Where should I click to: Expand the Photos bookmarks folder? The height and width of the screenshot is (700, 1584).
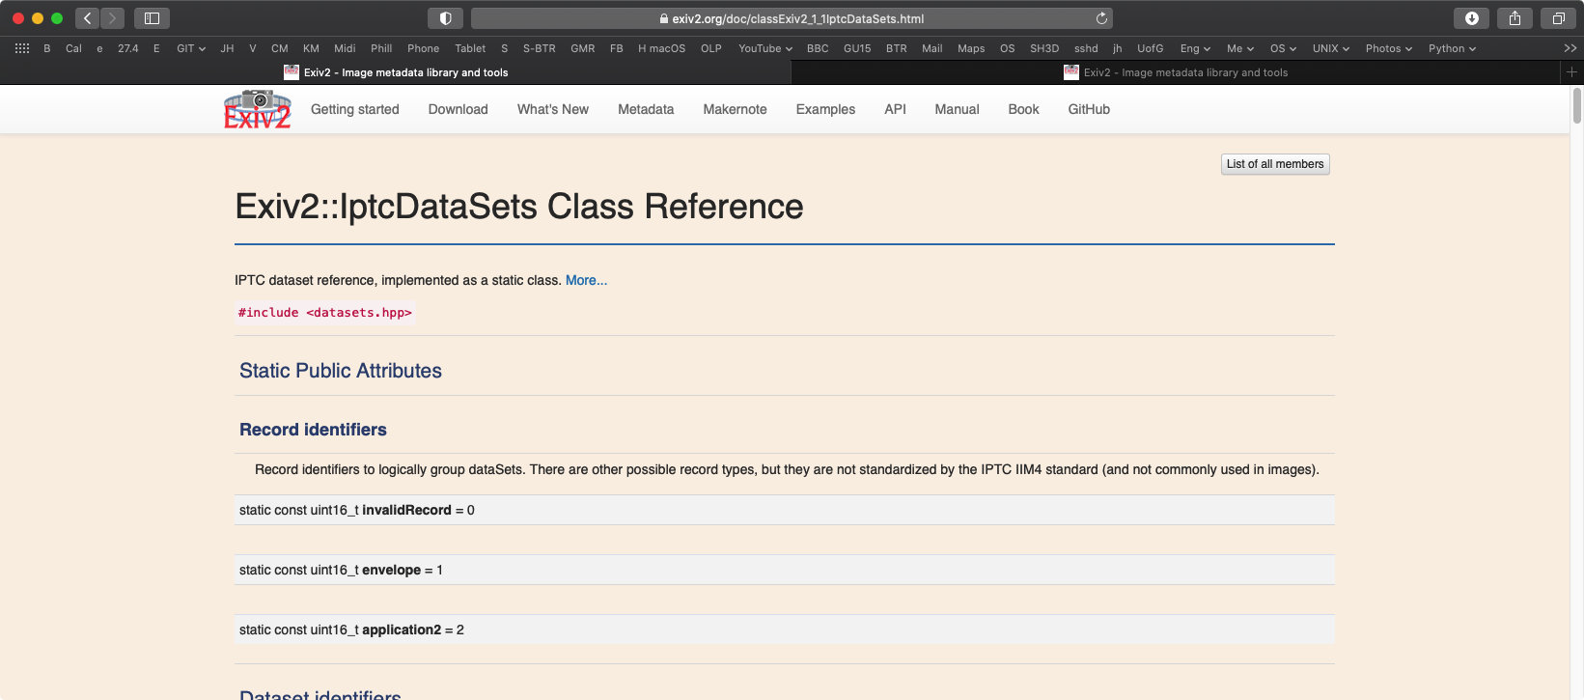tap(1389, 48)
